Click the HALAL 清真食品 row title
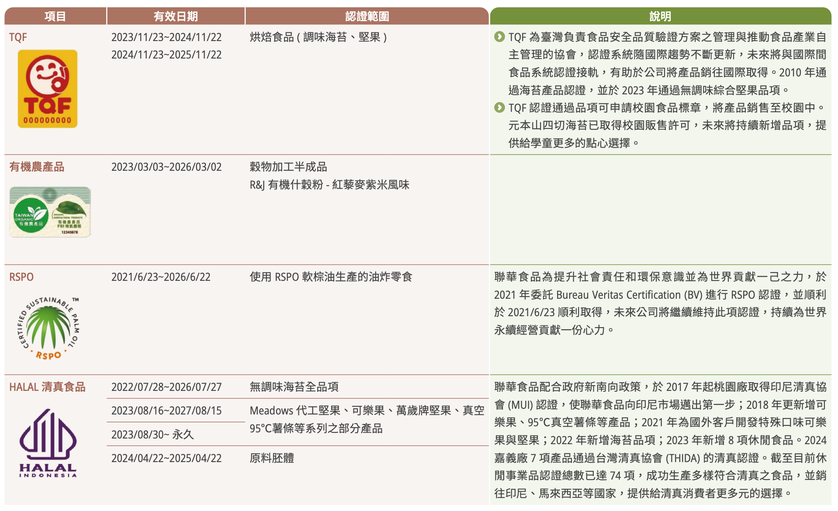838x511 pixels. (x=47, y=387)
